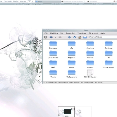
Task: Select the Music folder
Action: point(72,64)
